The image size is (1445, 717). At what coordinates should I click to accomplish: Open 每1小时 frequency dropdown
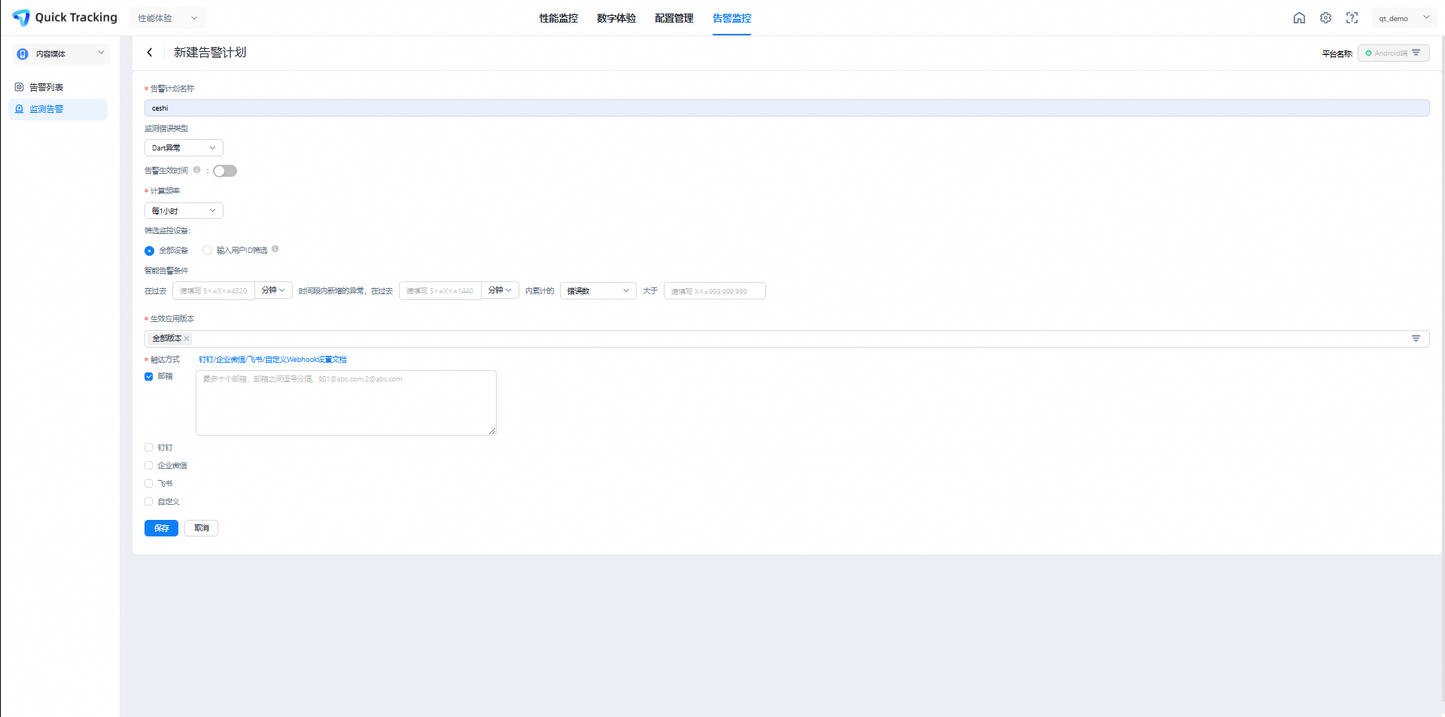coord(184,211)
